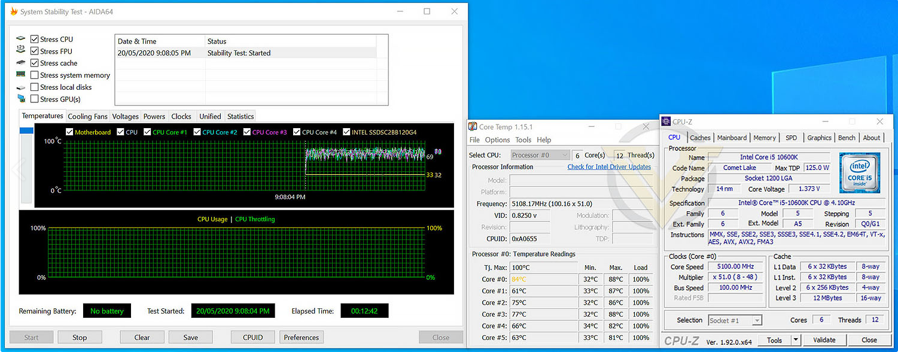Click the Clear button
Viewport: 898px width, 352px height.
[x=142, y=337]
